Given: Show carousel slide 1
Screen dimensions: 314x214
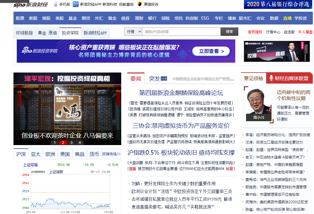Looking at the screenshot, I should coord(55,143).
